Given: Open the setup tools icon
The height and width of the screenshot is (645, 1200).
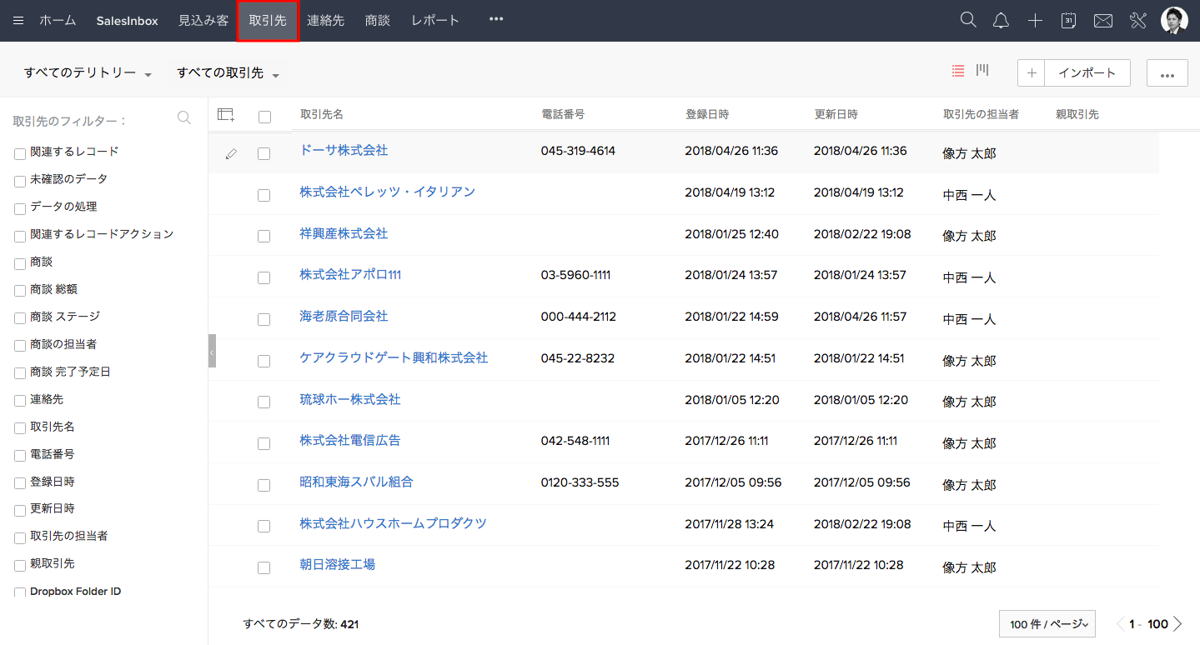Looking at the screenshot, I should tap(1138, 21).
